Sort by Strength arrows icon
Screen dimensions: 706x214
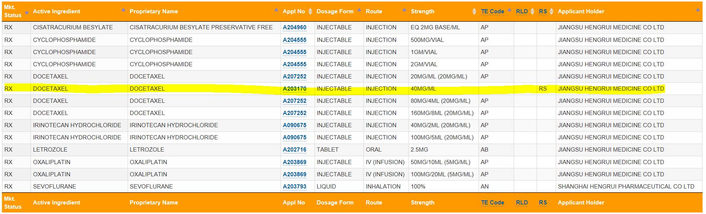pyautogui.click(x=474, y=11)
